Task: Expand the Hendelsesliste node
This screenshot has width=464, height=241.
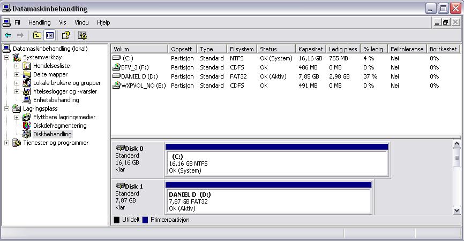Action: (17, 66)
